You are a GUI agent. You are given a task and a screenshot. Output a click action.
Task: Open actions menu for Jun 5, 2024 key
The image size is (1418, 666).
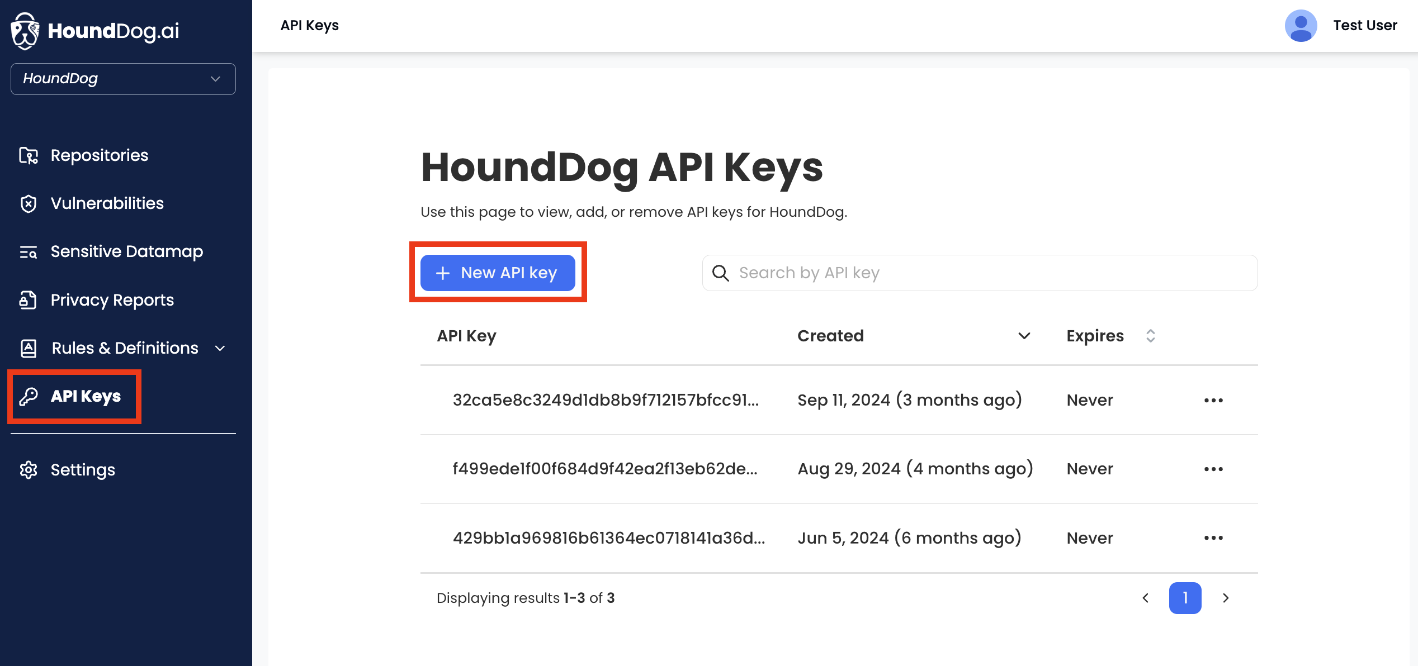1213,538
